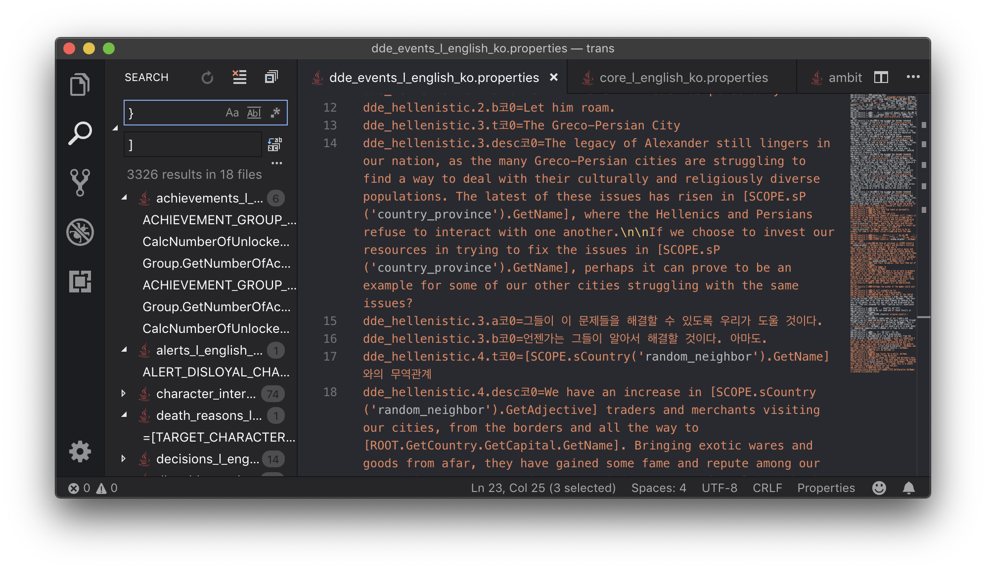Toggle Match Whole Word option
Image resolution: width=986 pixels, height=571 pixels.
tap(254, 113)
